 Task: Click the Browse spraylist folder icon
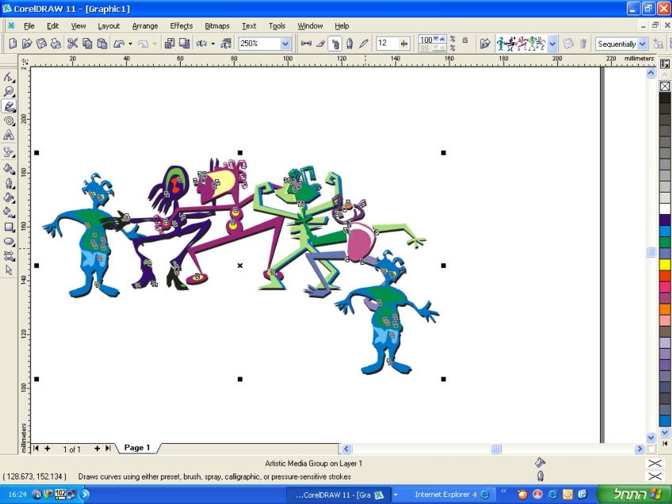(x=485, y=44)
